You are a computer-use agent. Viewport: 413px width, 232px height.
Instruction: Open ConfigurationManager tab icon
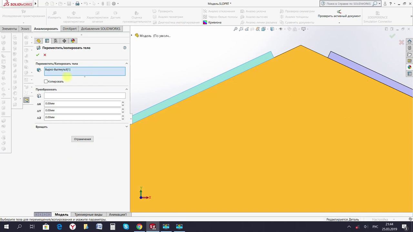[x=55, y=41]
